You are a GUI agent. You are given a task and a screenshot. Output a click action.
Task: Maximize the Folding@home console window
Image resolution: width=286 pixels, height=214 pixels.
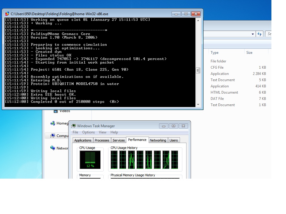[x=186, y=14]
